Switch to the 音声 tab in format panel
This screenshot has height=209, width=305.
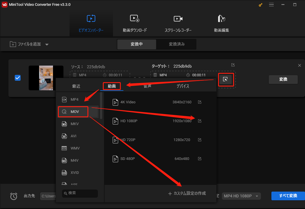[x=147, y=86]
